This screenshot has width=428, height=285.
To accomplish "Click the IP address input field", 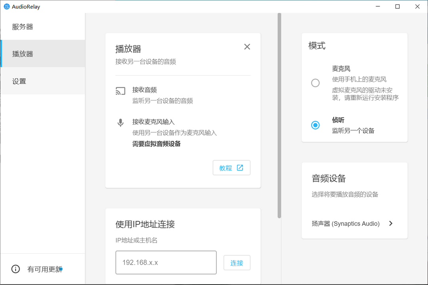I will (x=166, y=262).
